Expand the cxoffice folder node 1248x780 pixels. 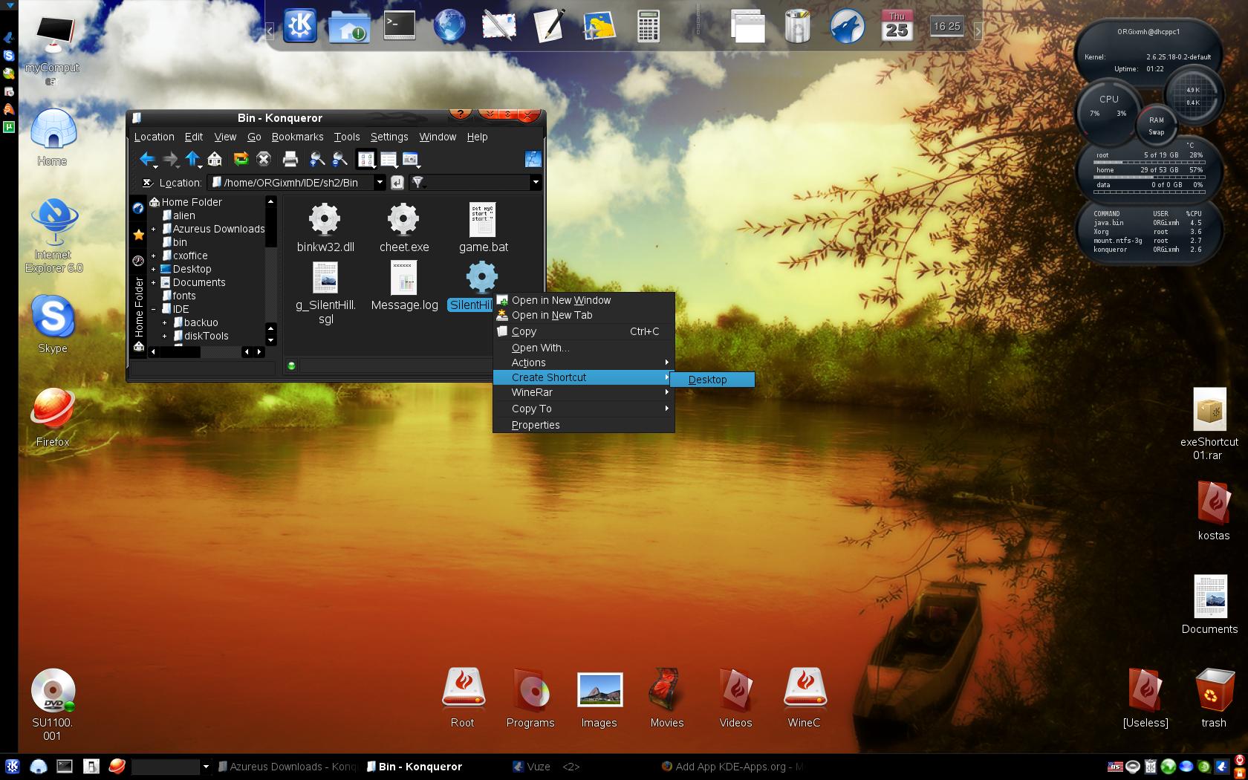coord(154,256)
